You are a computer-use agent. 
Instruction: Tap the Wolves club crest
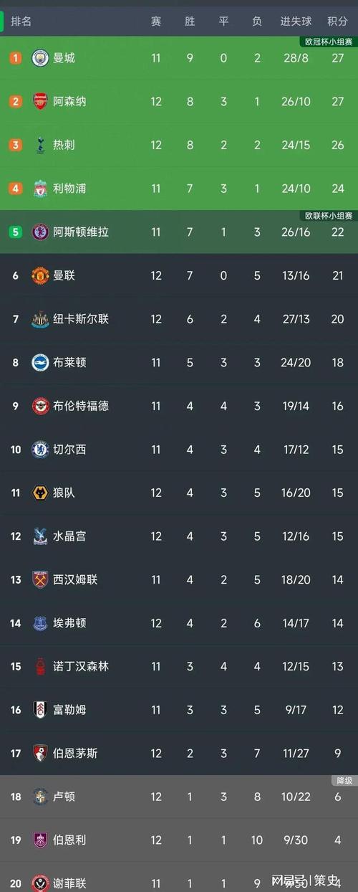pos(40,493)
